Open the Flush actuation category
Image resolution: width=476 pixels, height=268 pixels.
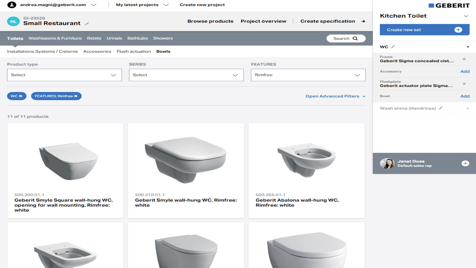coord(134,51)
